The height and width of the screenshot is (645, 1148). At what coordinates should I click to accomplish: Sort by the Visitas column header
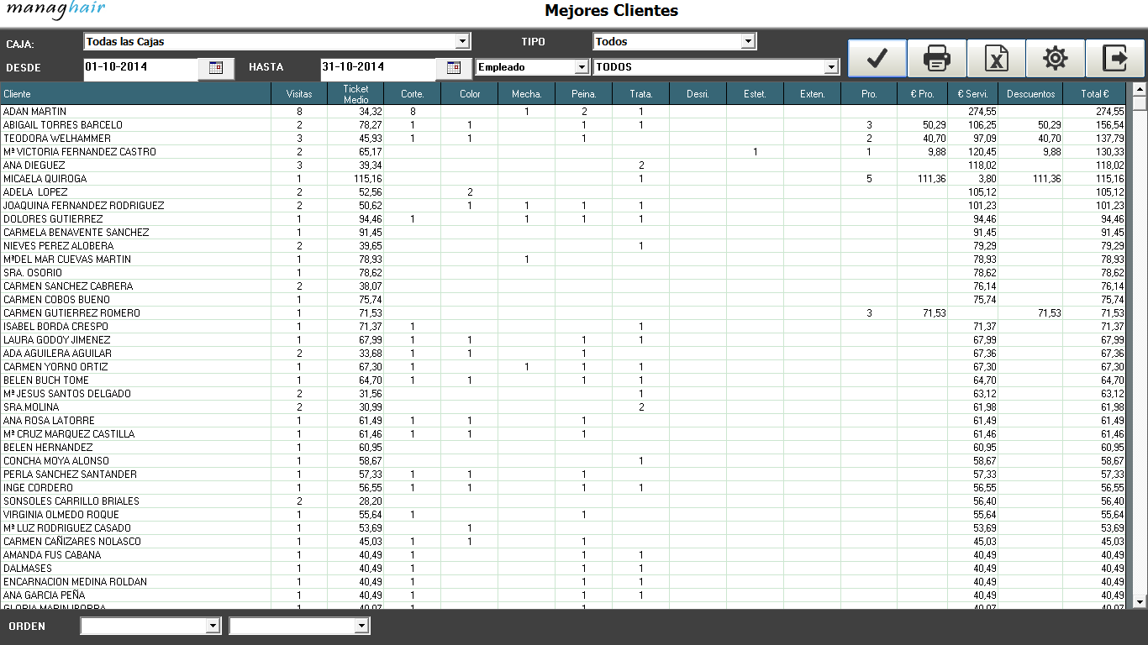[x=299, y=94]
